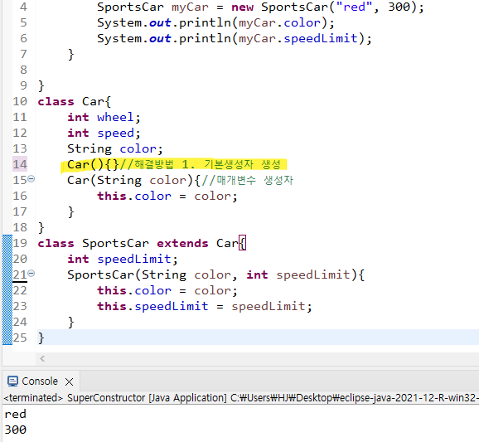Image resolution: width=479 pixels, height=442 pixels.
Task: Click line number 10 in the gutter
Action: point(20,101)
